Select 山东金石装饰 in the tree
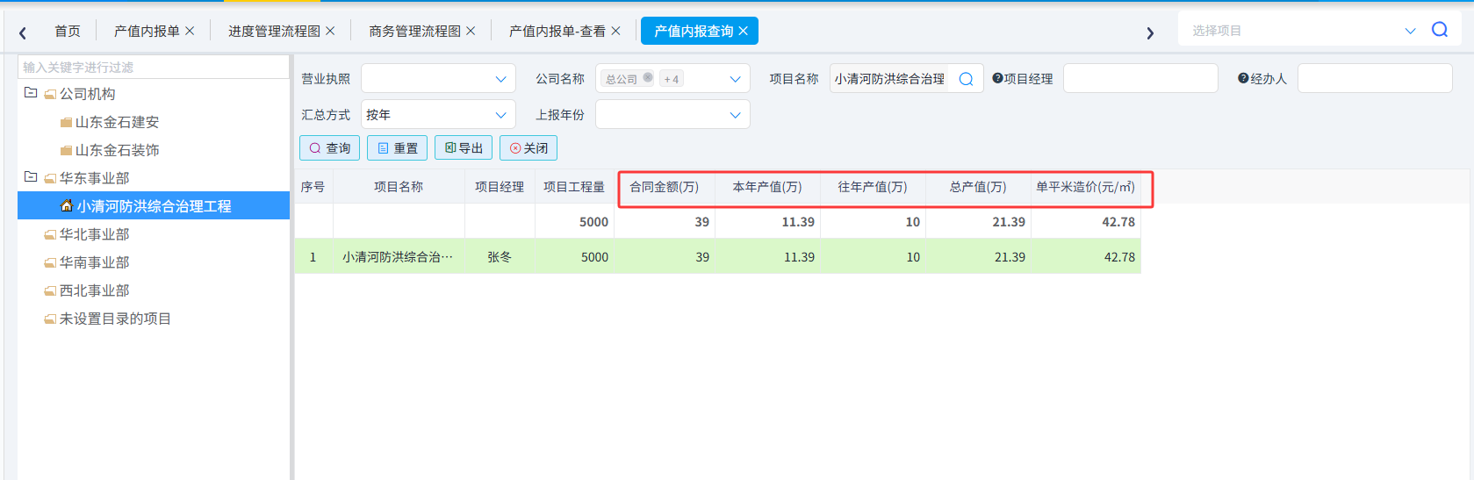This screenshot has width=1474, height=480. click(x=117, y=150)
